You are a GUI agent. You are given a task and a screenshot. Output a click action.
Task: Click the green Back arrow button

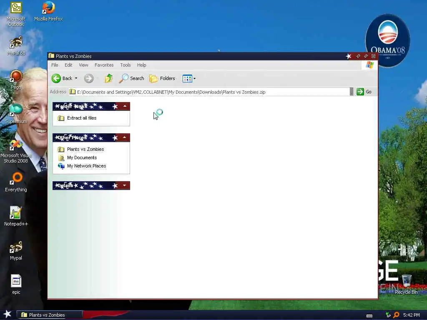[56, 78]
